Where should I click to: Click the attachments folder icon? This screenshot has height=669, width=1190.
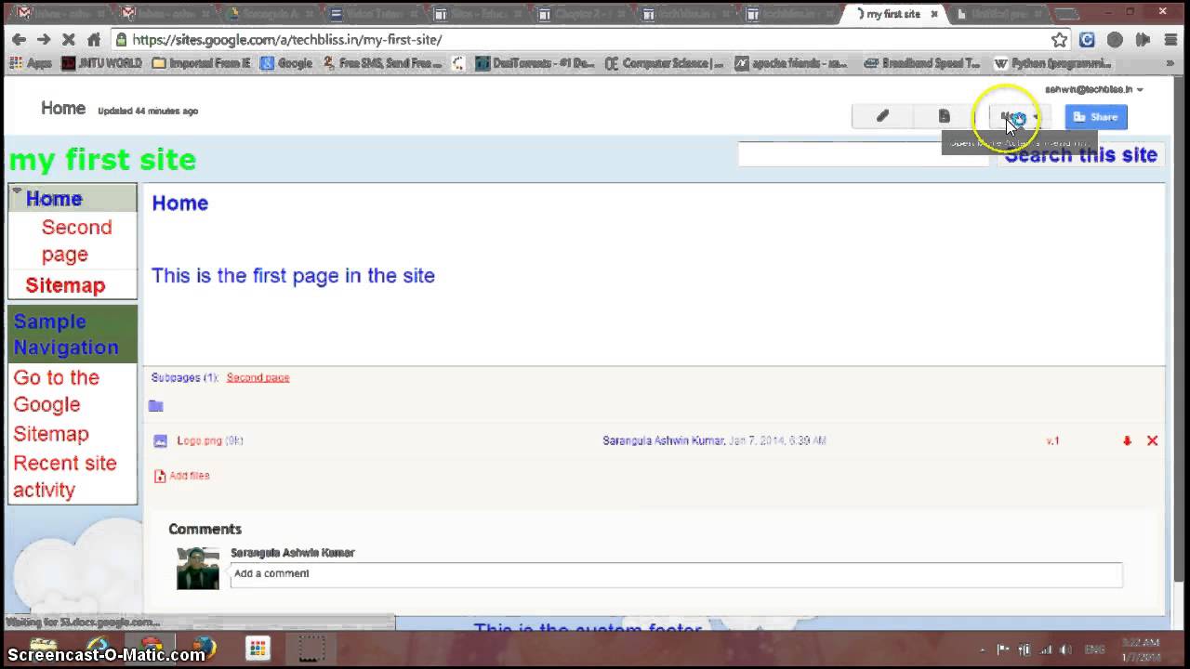point(156,406)
